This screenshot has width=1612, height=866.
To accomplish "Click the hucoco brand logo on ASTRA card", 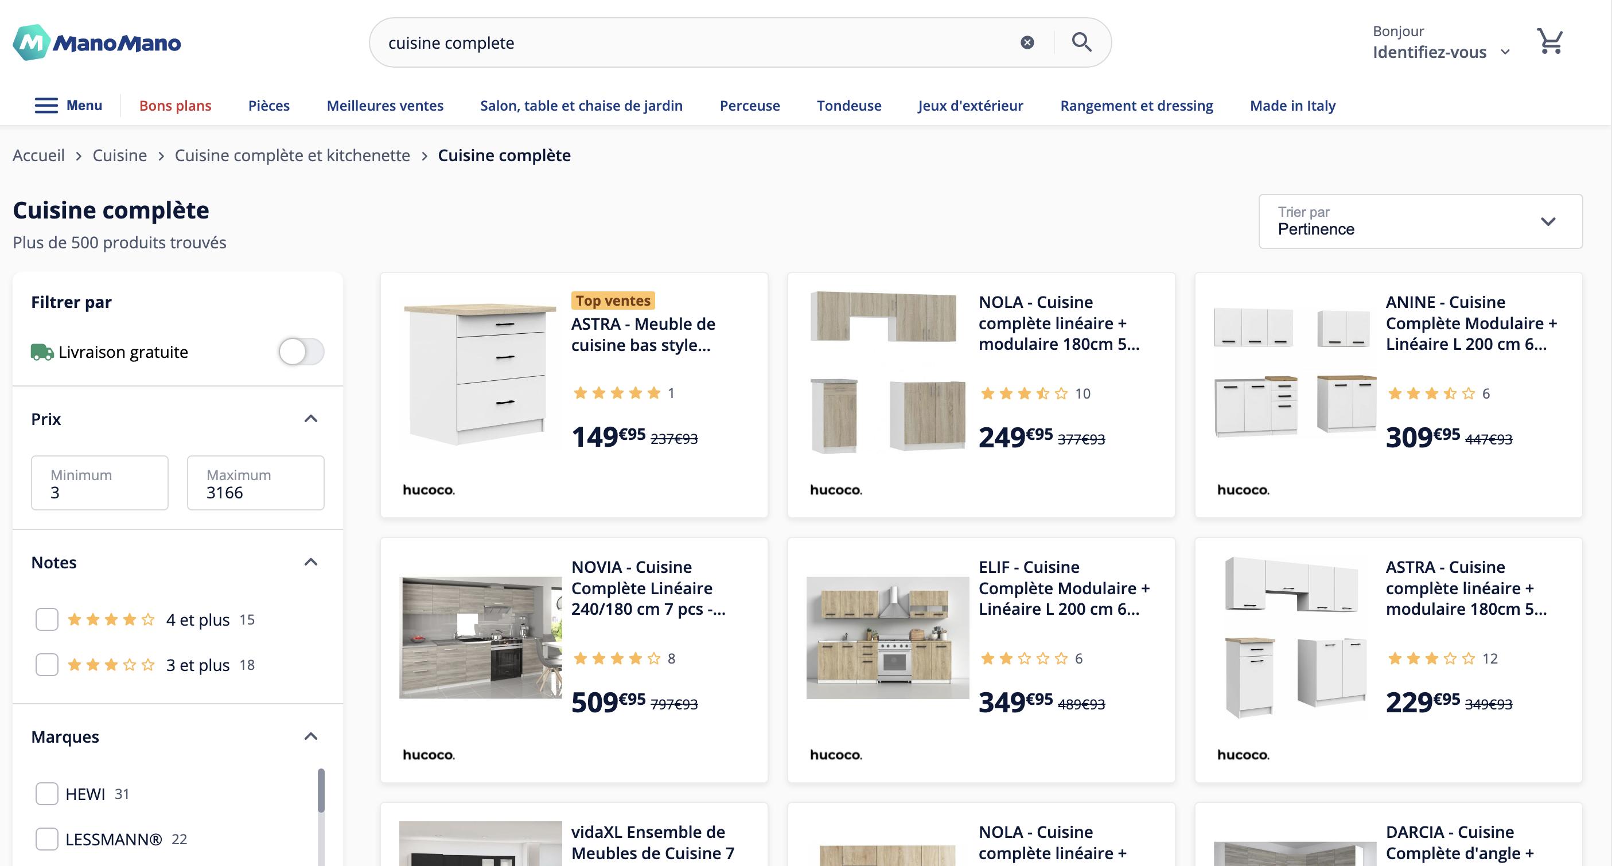I will (429, 490).
